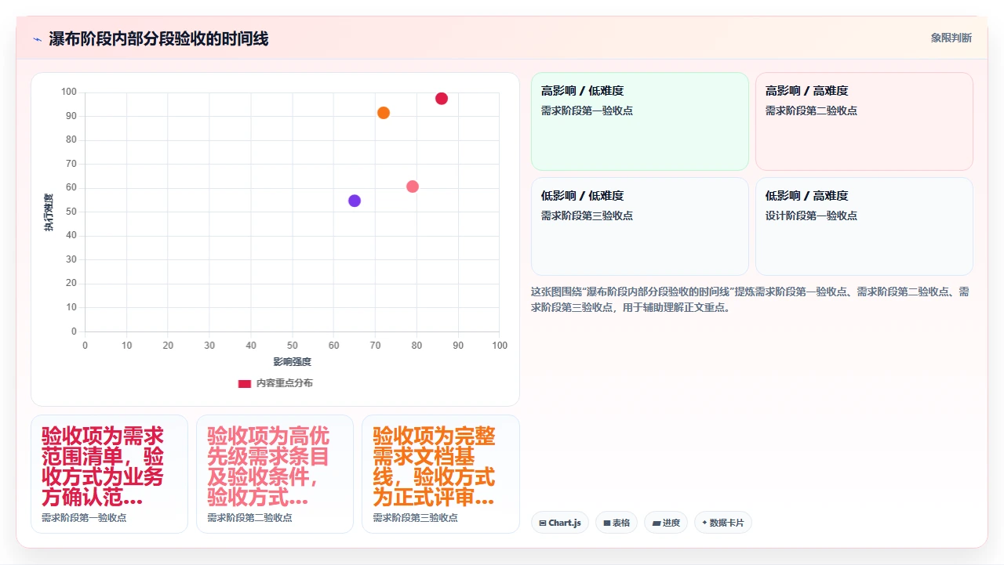This screenshot has width=1004, height=565.
Task: Click the 内容重点分布 legend label
Action: click(x=285, y=383)
